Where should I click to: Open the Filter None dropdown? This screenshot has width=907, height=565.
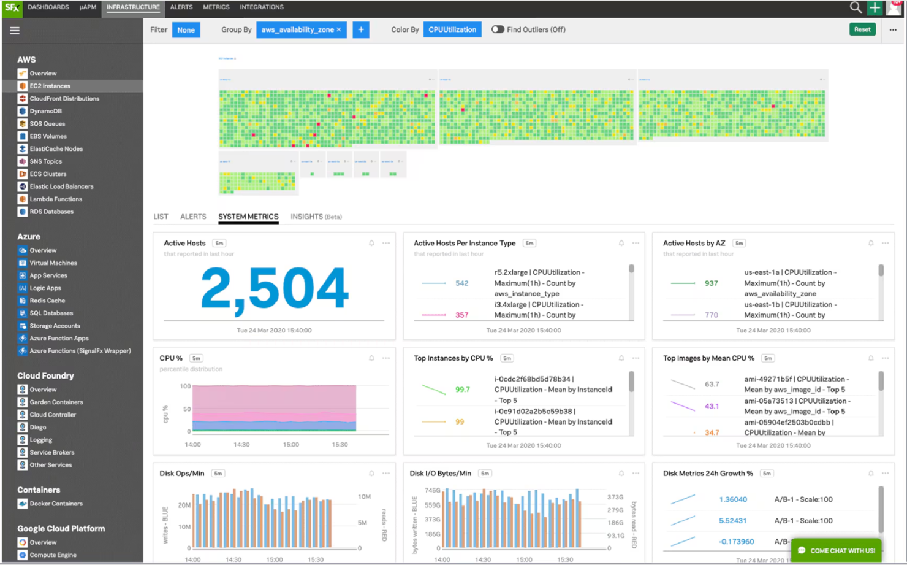[x=186, y=29]
